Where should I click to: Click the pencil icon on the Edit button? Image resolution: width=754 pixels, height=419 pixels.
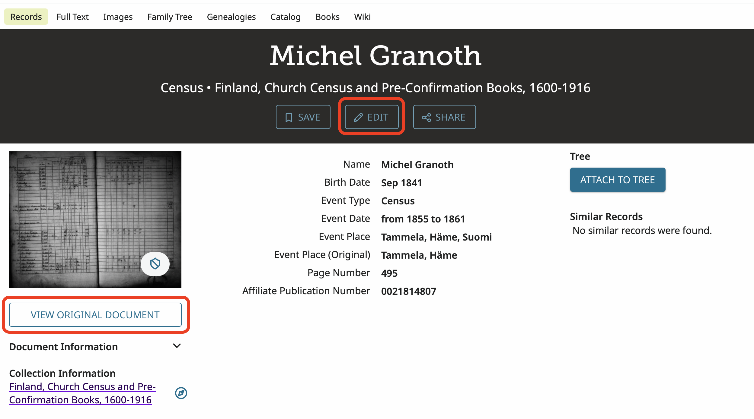(358, 117)
